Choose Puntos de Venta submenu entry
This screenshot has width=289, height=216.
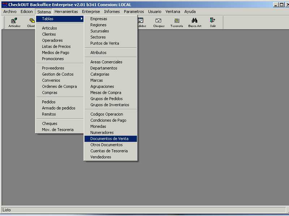pyautogui.click(x=111, y=43)
